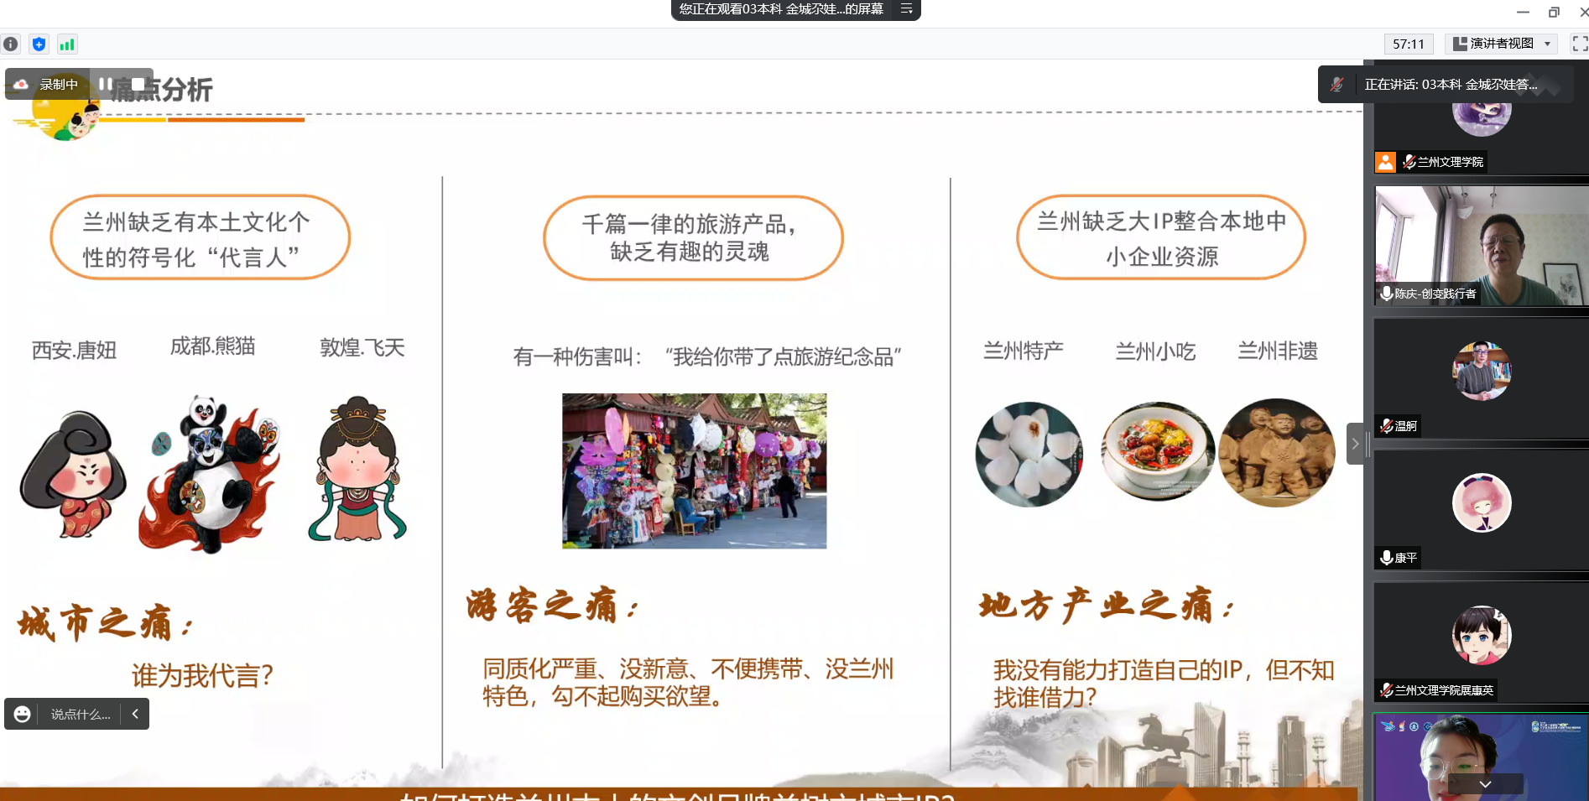Pause the cloud recording

(x=106, y=84)
